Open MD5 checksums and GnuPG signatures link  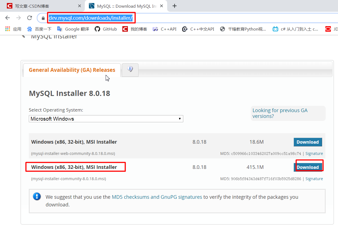(157, 197)
